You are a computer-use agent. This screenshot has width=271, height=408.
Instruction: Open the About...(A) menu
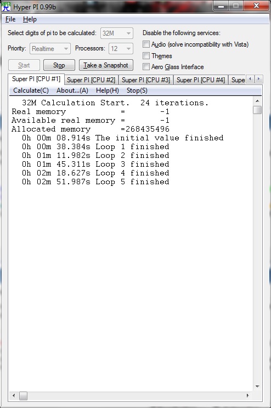72,90
